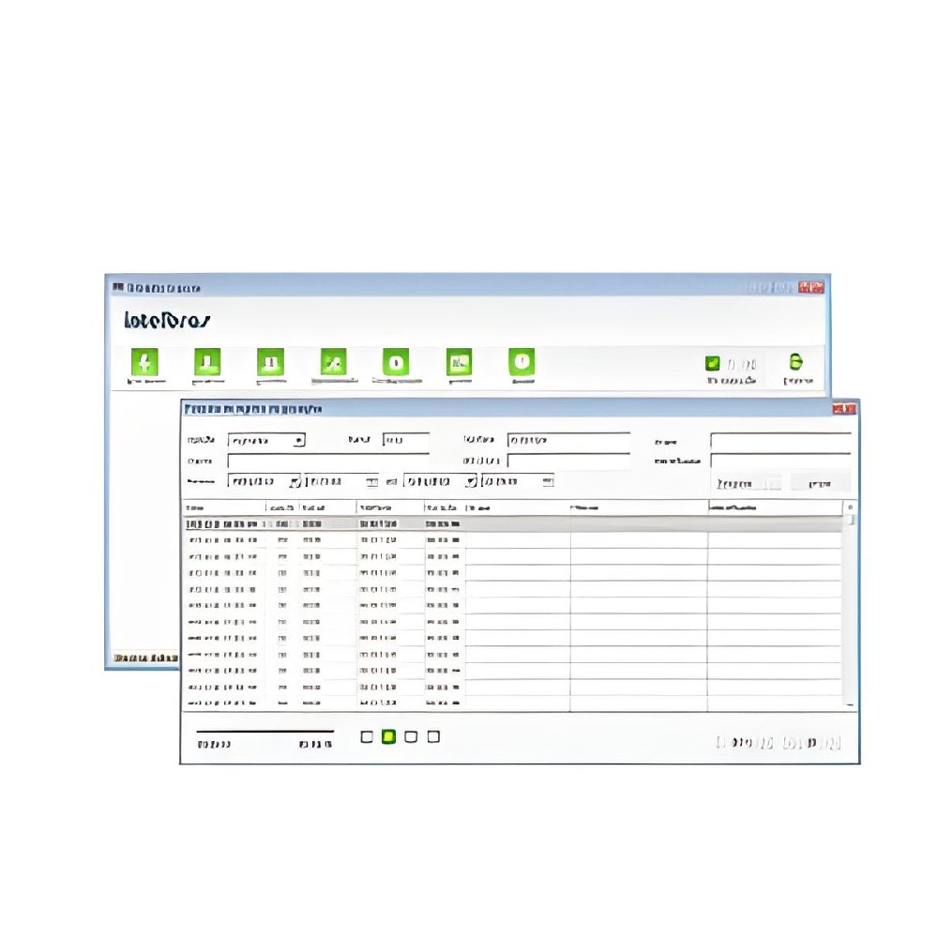Select the last small square below the table
The image size is (938, 938).
coord(433,737)
